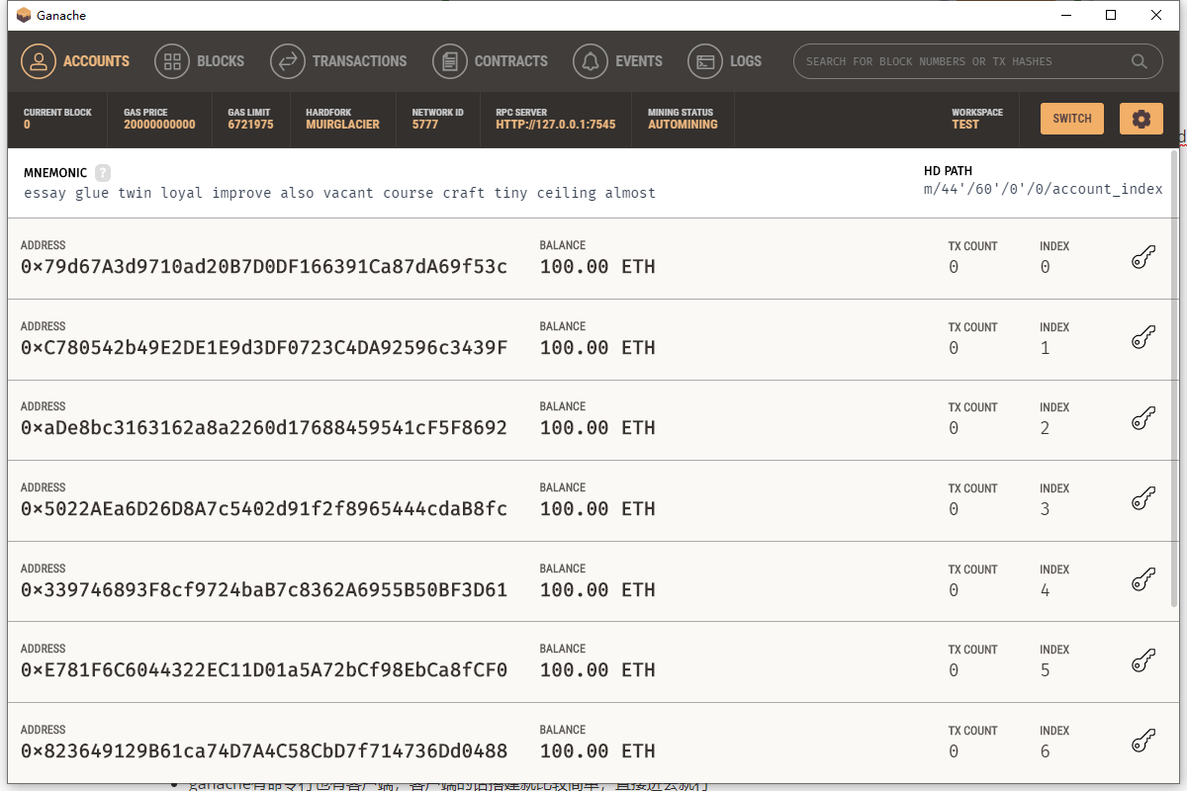This screenshot has height=791, width=1187.
Task: Maximize the Ganache window
Action: [1111, 15]
